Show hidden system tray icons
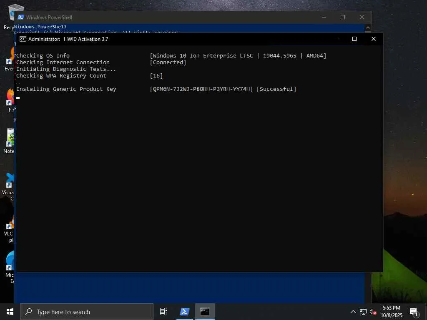 pos(353,312)
